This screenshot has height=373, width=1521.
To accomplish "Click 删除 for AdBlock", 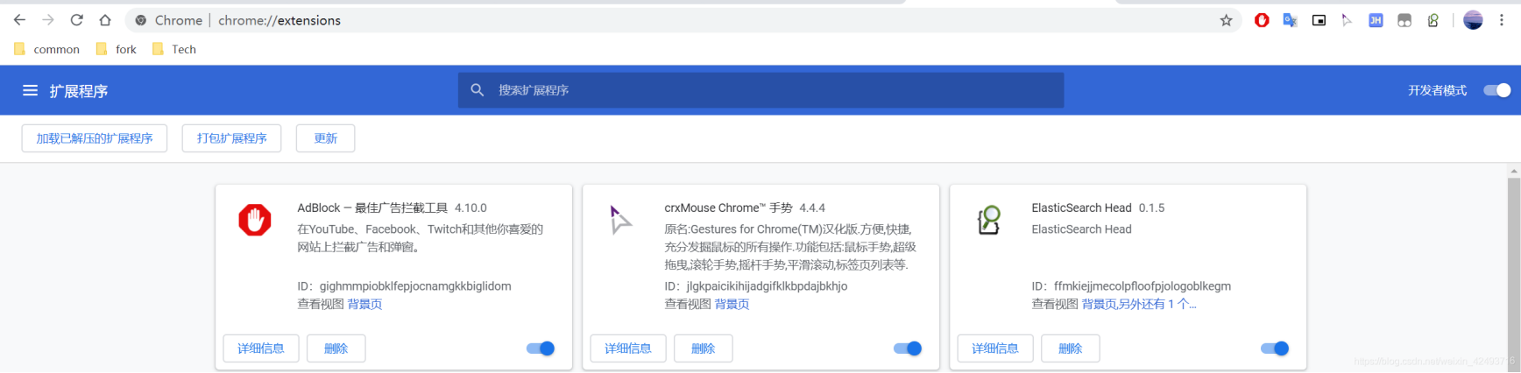I will click(336, 348).
